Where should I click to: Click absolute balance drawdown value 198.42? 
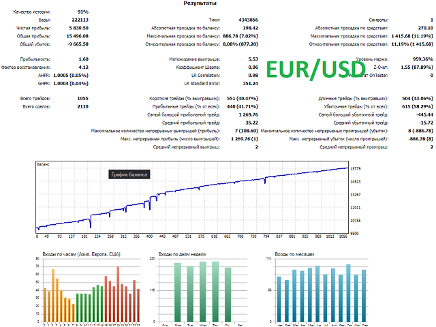pos(250,28)
